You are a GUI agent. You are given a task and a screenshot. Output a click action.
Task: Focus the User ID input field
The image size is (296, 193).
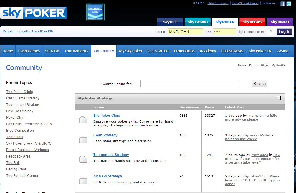tap(185, 32)
